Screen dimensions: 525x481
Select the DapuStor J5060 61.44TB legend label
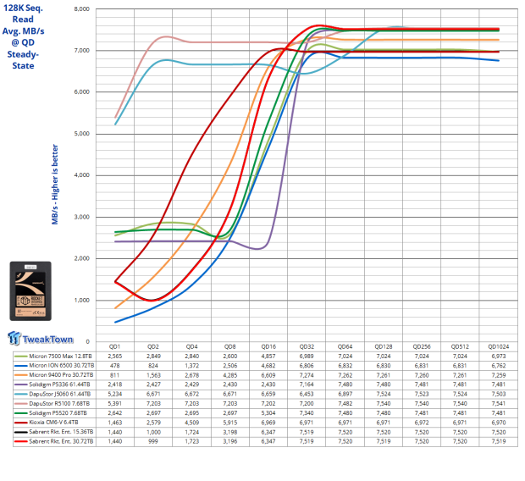60,395
